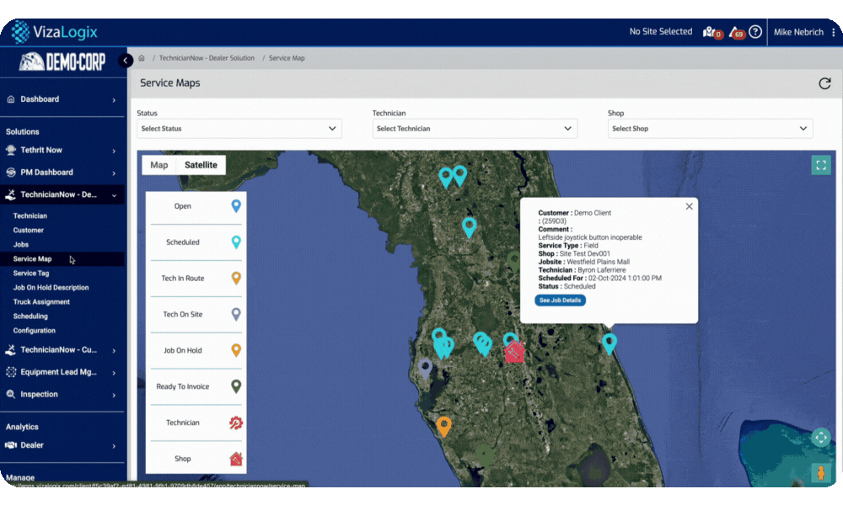Click the scheduled marker below the popup
Screen dimensions: 843x505
click(x=609, y=343)
